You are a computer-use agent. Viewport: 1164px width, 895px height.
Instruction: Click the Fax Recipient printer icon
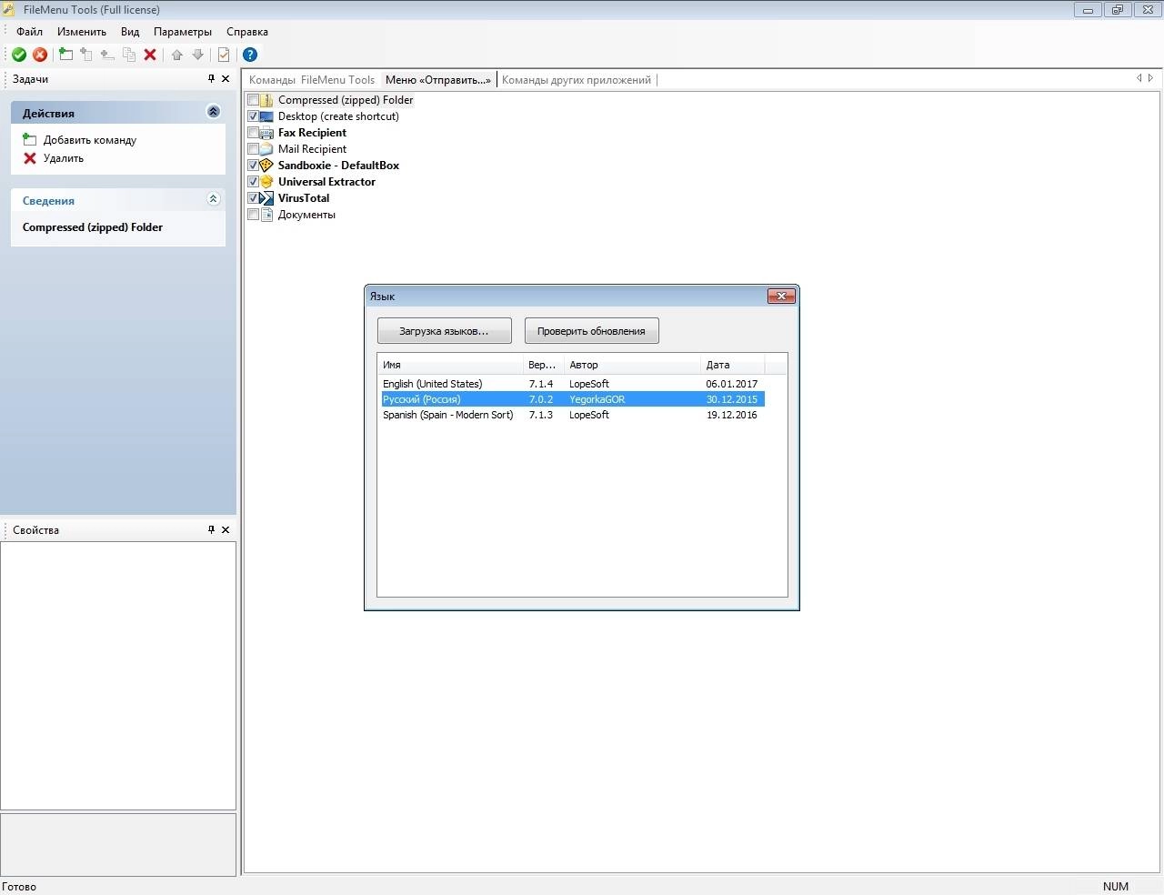click(266, 133)
